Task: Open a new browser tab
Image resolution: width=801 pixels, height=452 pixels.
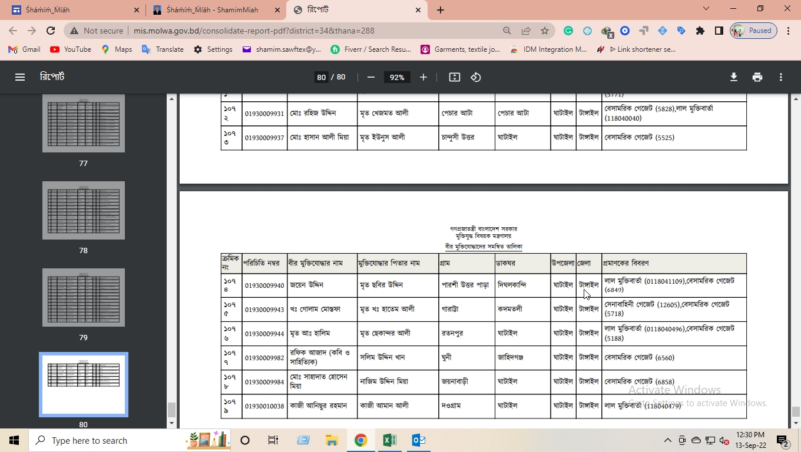Action: [441, 10]
